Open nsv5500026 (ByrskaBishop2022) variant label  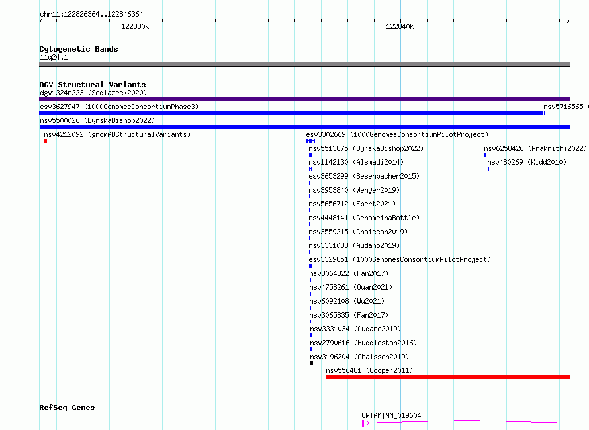click(97, 120)
